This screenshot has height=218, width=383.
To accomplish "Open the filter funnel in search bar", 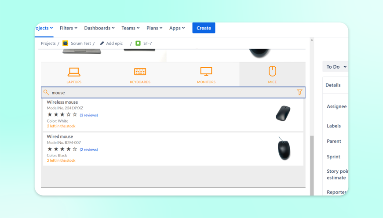I will coord(299,92).
